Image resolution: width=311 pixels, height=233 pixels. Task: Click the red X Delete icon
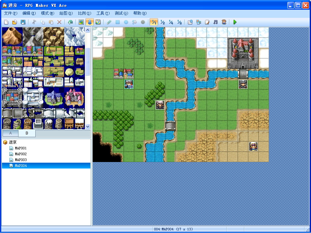coord(59,22)
